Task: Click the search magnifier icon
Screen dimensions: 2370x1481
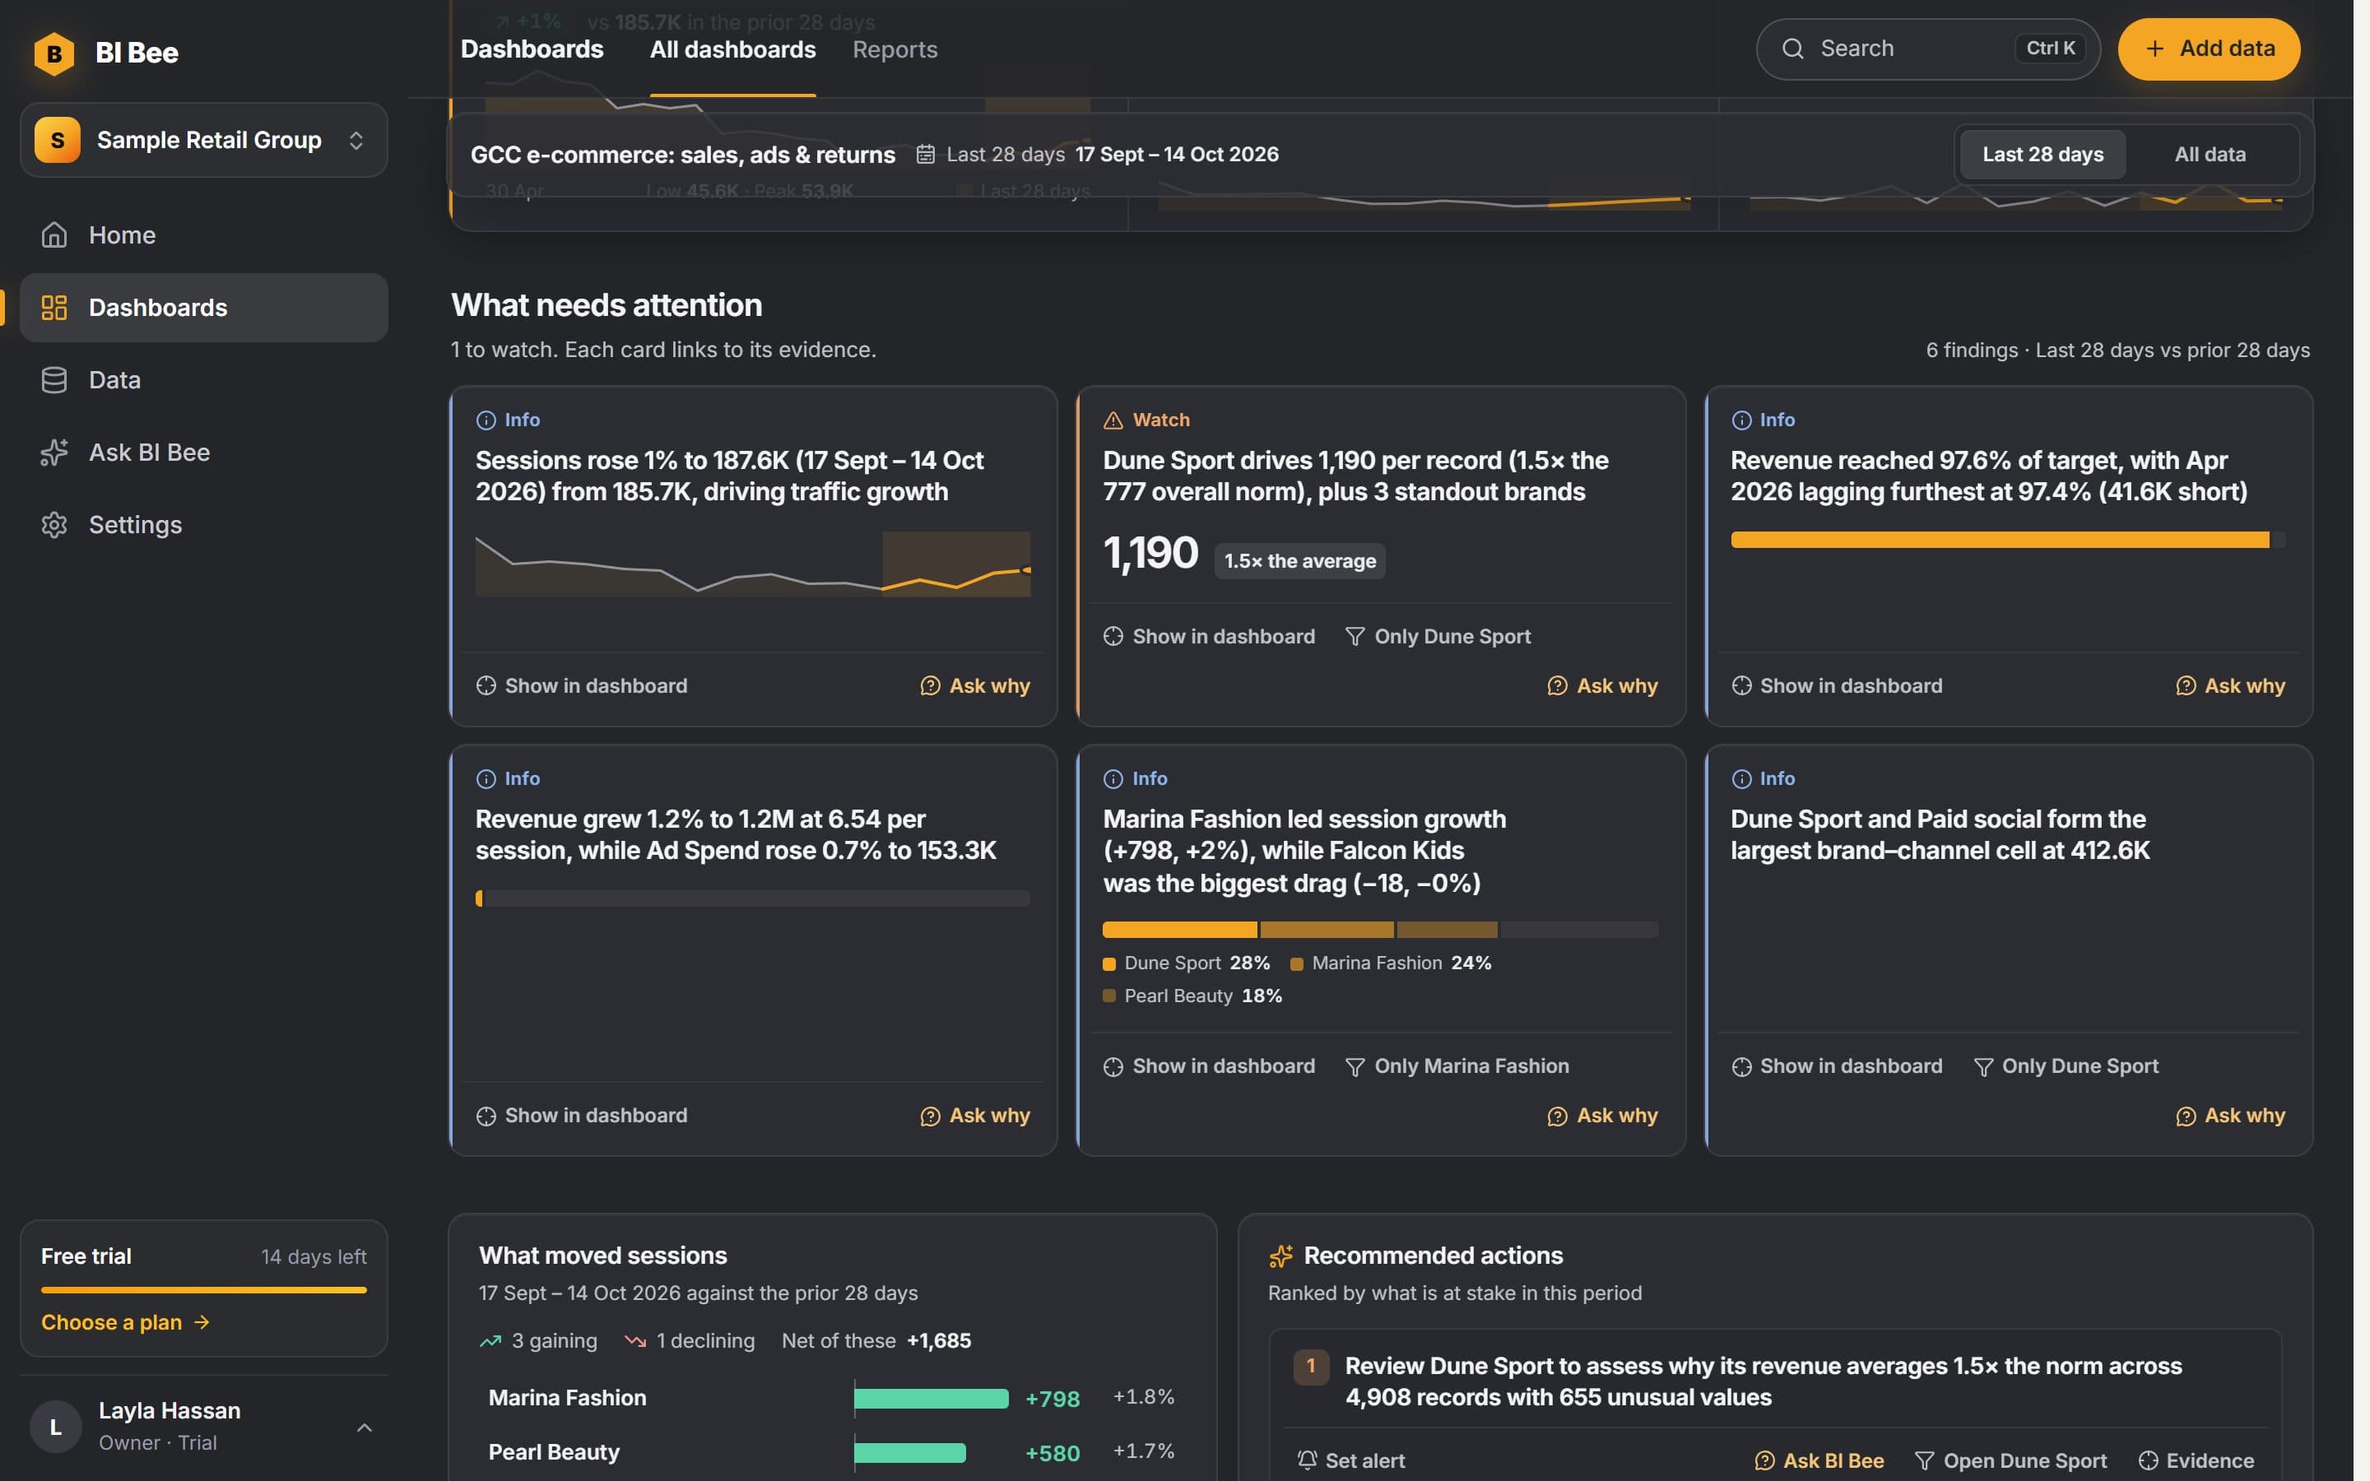Action: [1792, 48]
